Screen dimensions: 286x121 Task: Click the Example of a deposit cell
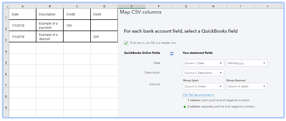(x=50, y=37)
